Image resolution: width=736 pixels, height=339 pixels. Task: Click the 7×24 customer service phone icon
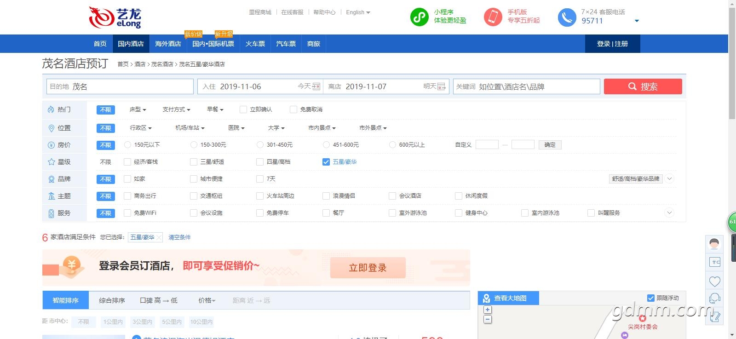567,17
